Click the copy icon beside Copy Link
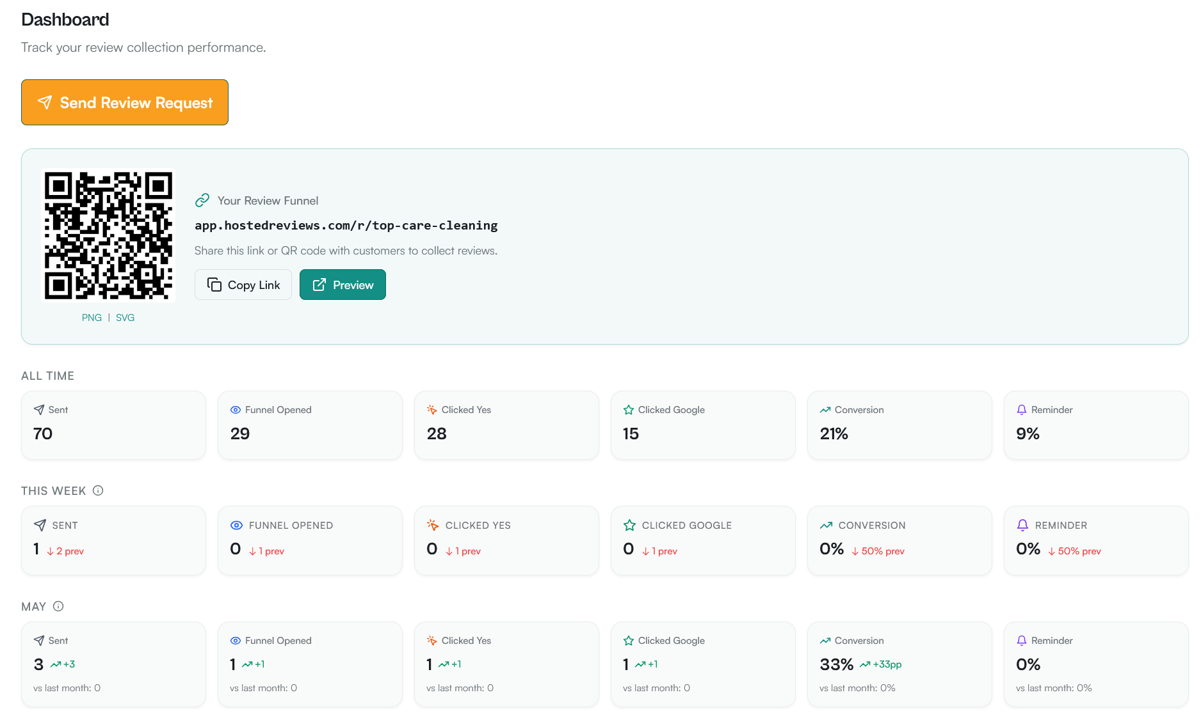Image resolution: width=1201 pixels, height=727 pixels. [x=214, y=285]
